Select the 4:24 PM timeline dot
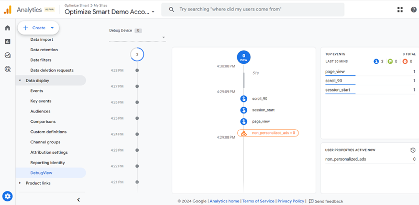The width and height of the screenshot is (419, 205). coord(137,134)
